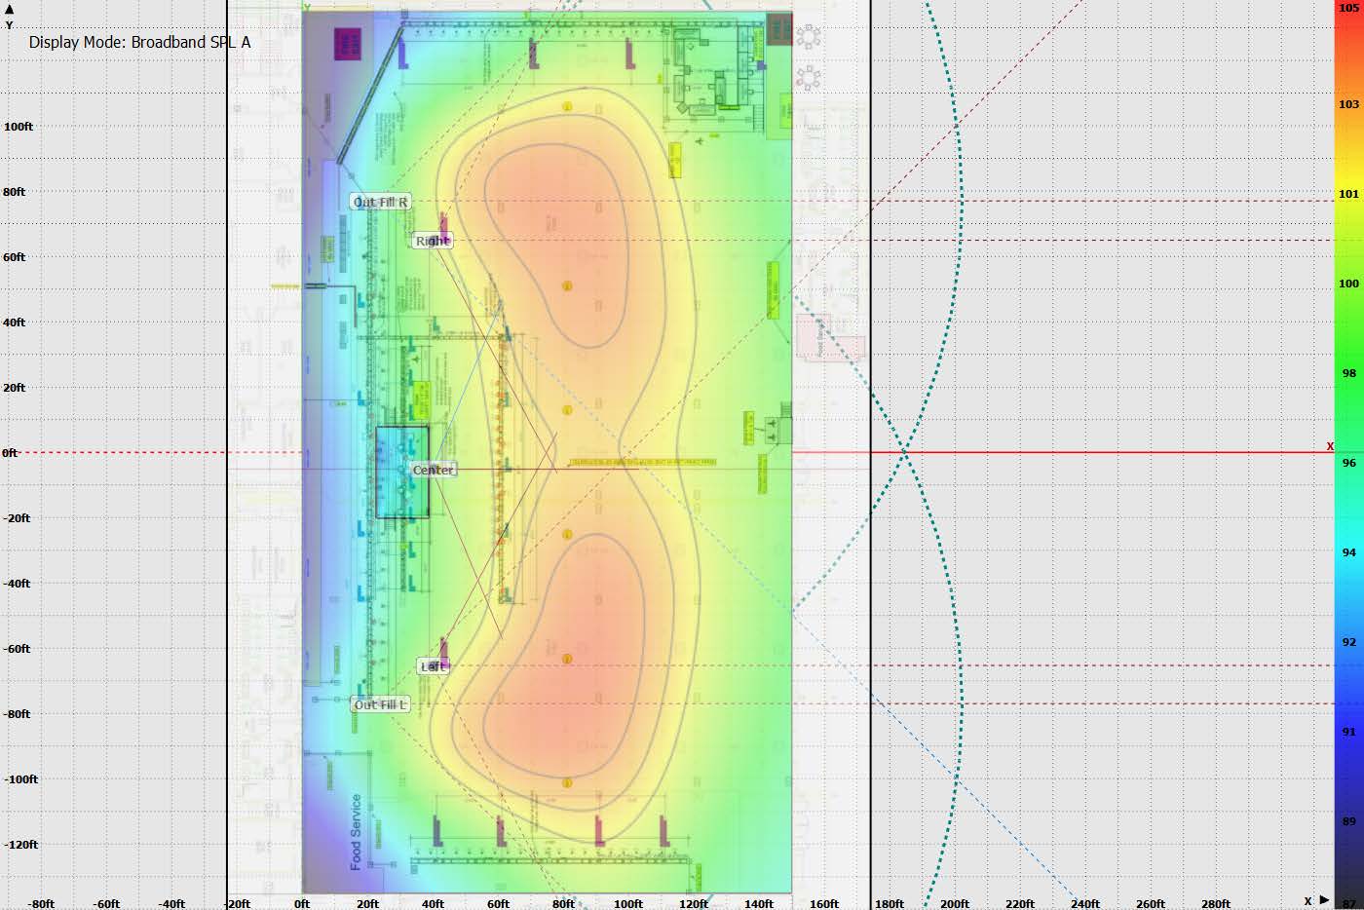Click the Display Mode: Broadband SPL A text
This screenshot has height=910, width=1364.
[x=139, y=42]
